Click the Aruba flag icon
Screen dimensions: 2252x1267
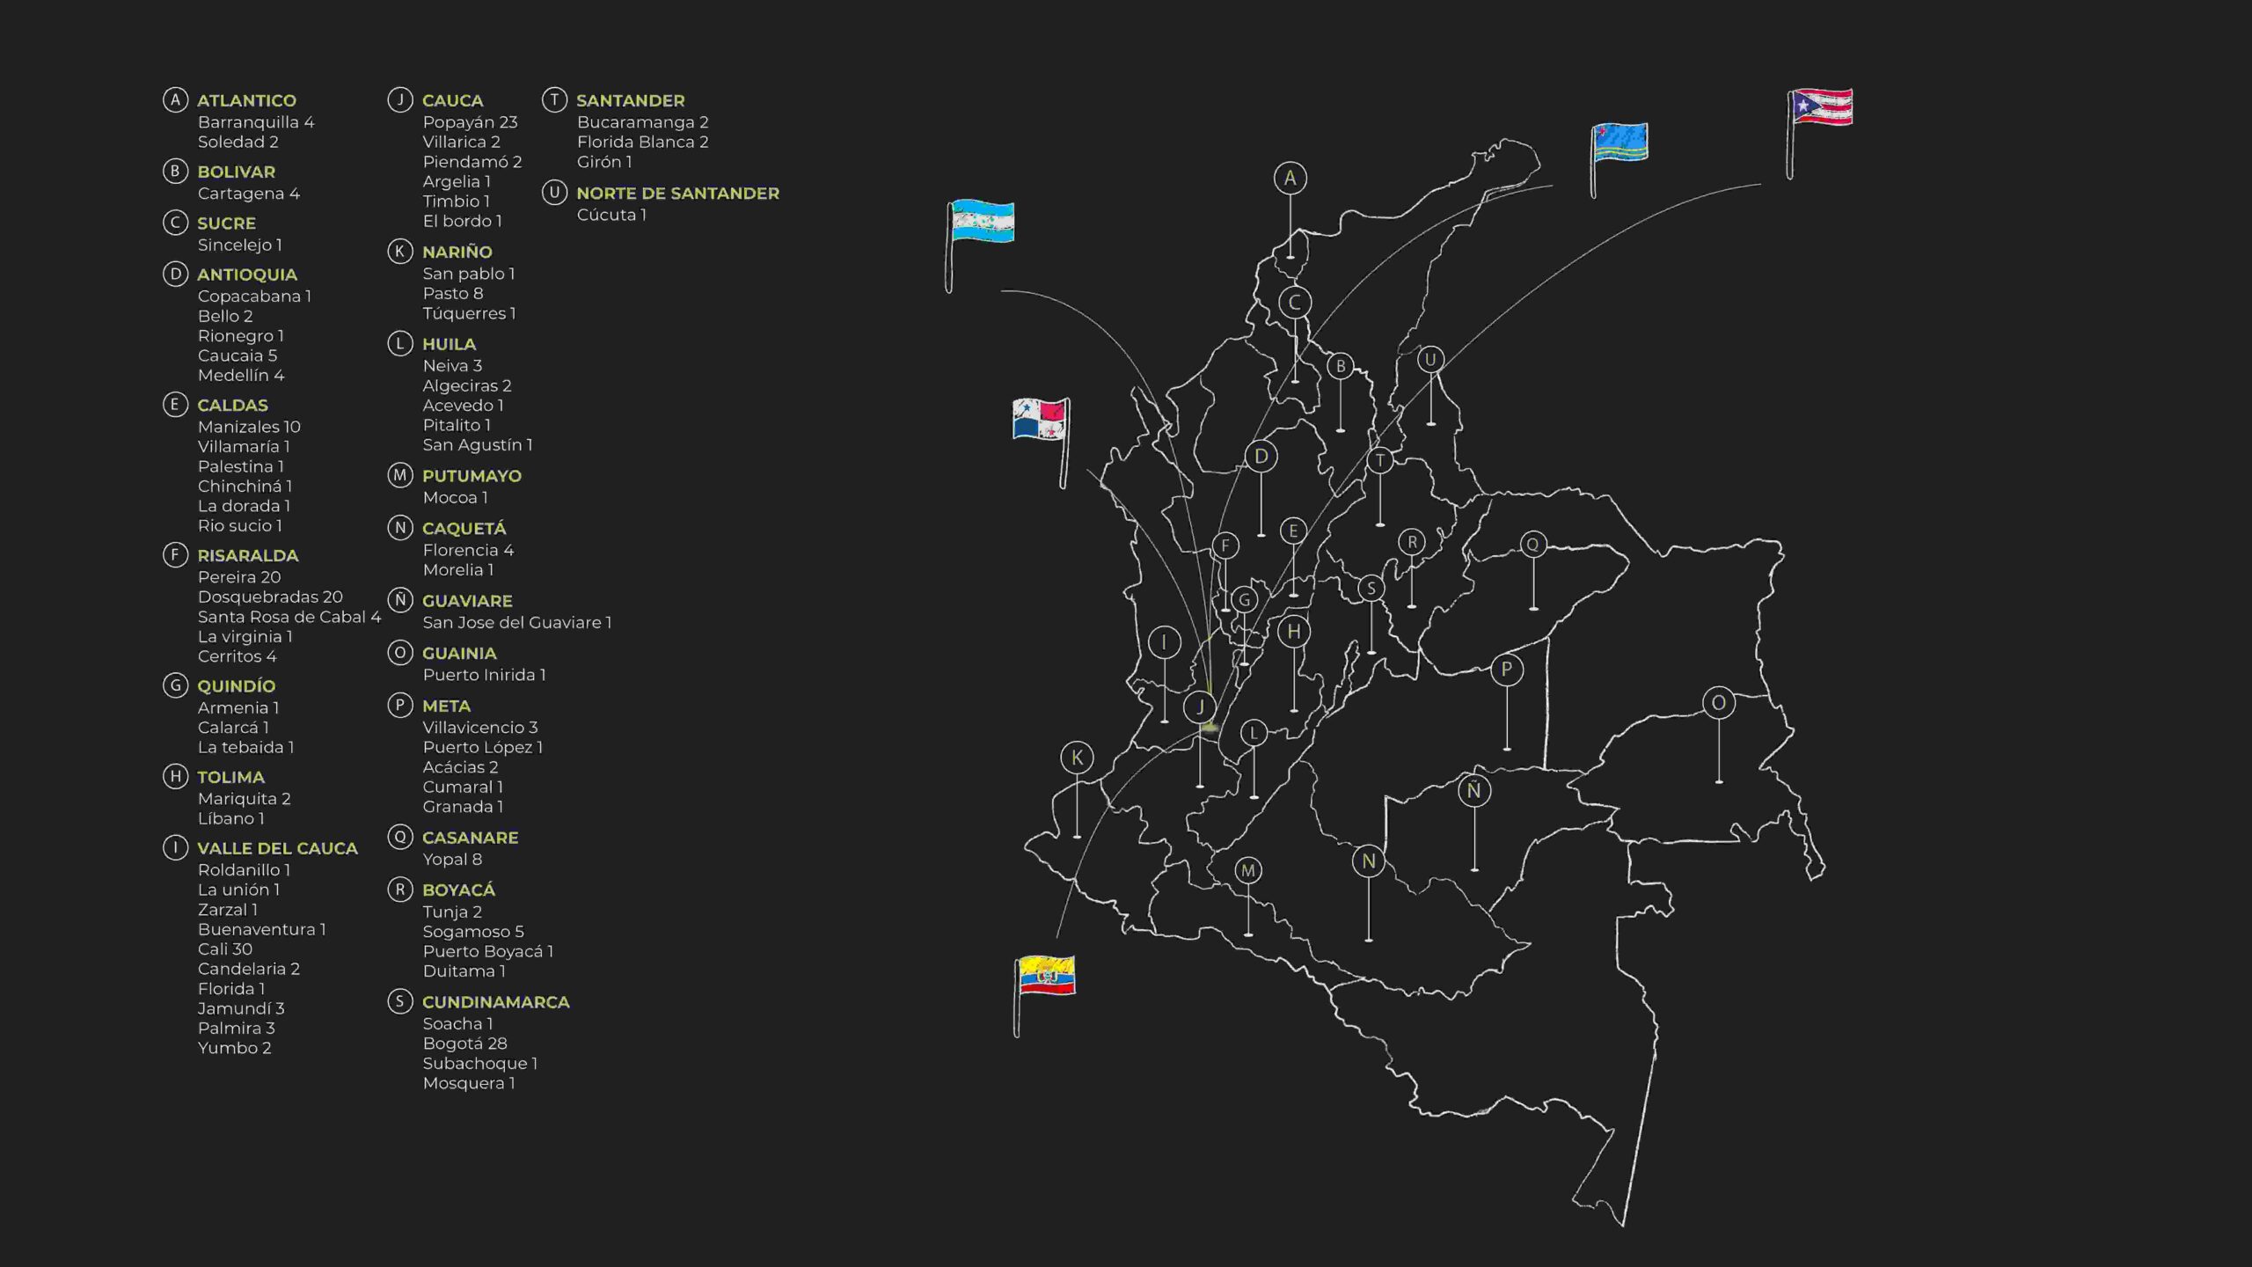tap(1620, 143)
